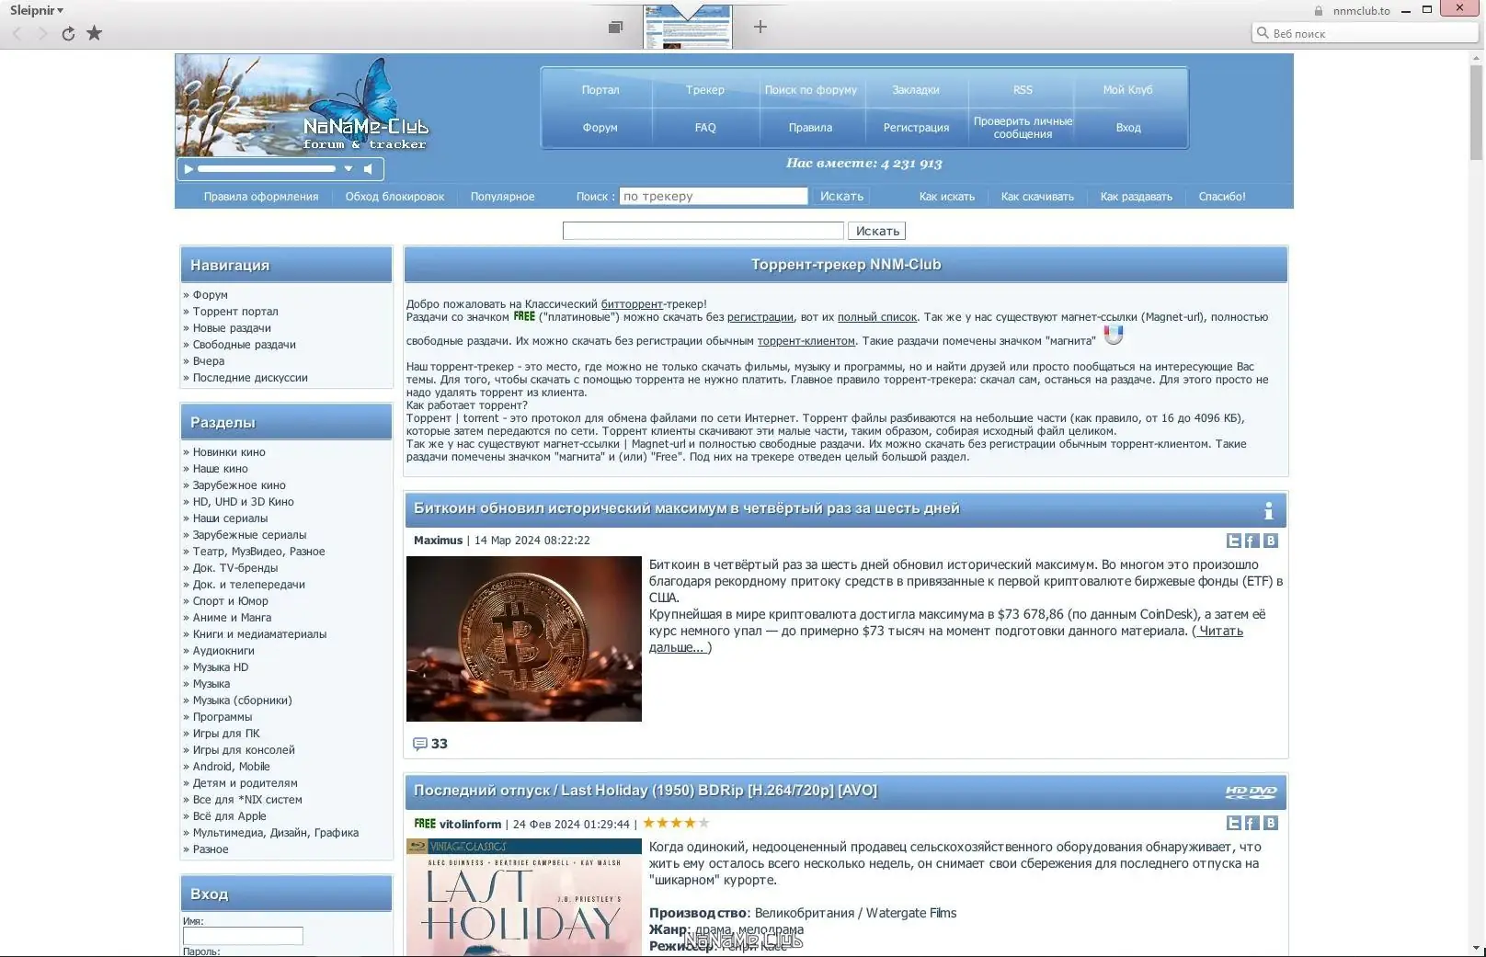Play the audio in the header player
This screenshot has width=1486, height=957.
click(x=189, y=169)
